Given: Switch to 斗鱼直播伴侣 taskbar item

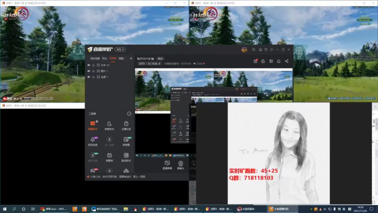Looking at the screenshot, I should click(x=282, y=209).
